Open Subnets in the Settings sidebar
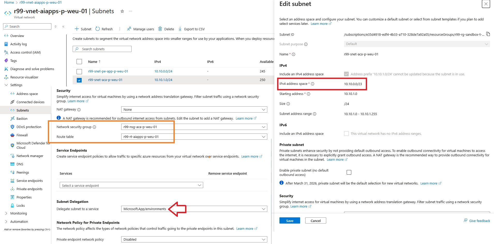This screenshot has width=494, height=244. [23, 110]
